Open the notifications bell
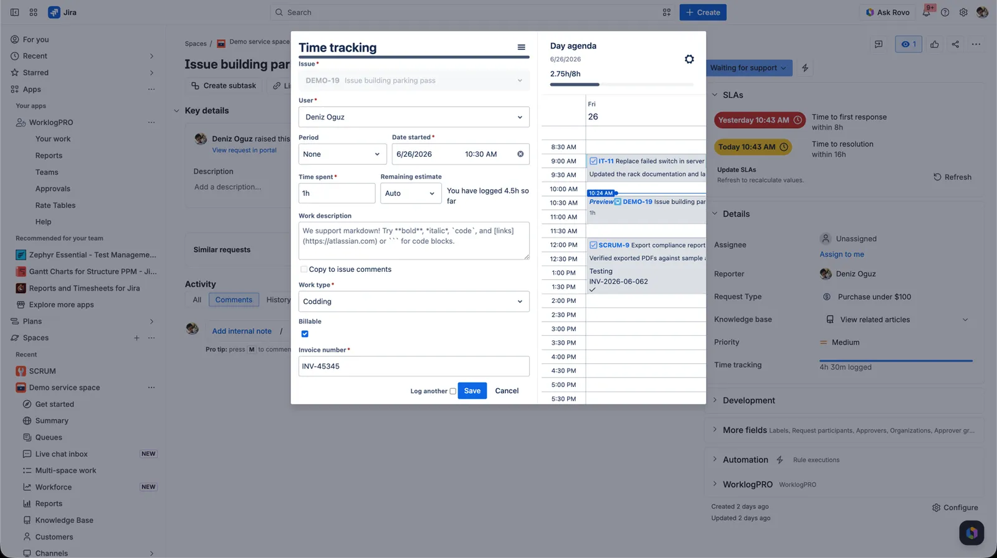This screenshot has height=558, width=997. coord(927,12)
